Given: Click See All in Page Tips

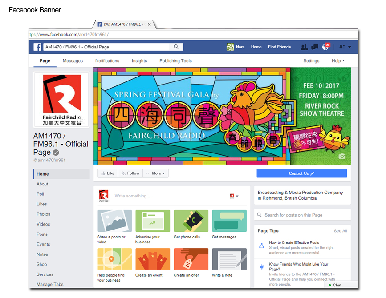Looking at the screenshot, I should pos(340,231).
